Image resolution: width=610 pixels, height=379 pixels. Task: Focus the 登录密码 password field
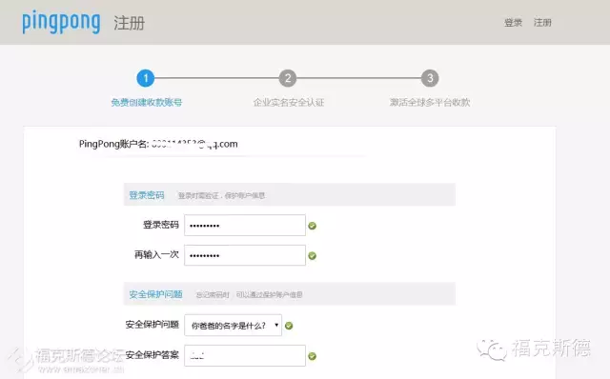pos(245,225)
